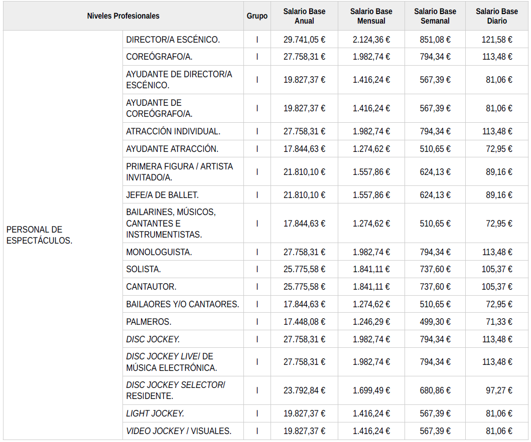Click the "Niveles Profesionales" column header

(x=123, y=16)
